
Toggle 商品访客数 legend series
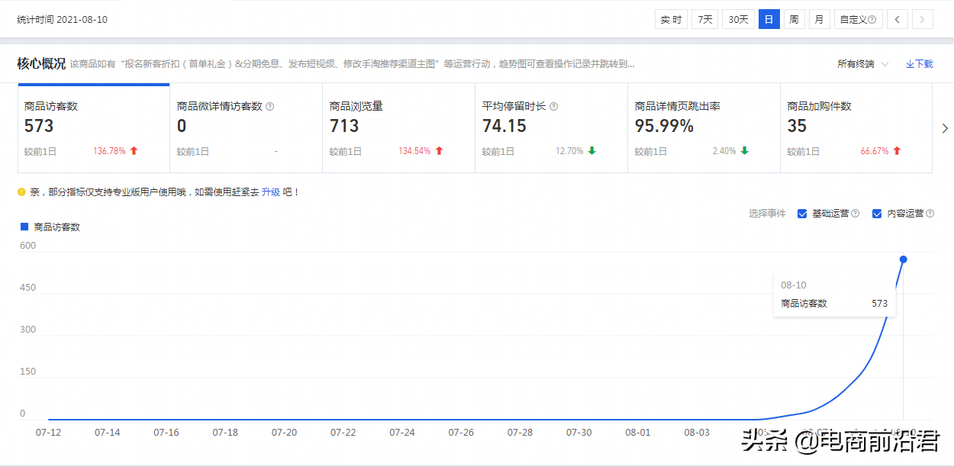point(50,227)
